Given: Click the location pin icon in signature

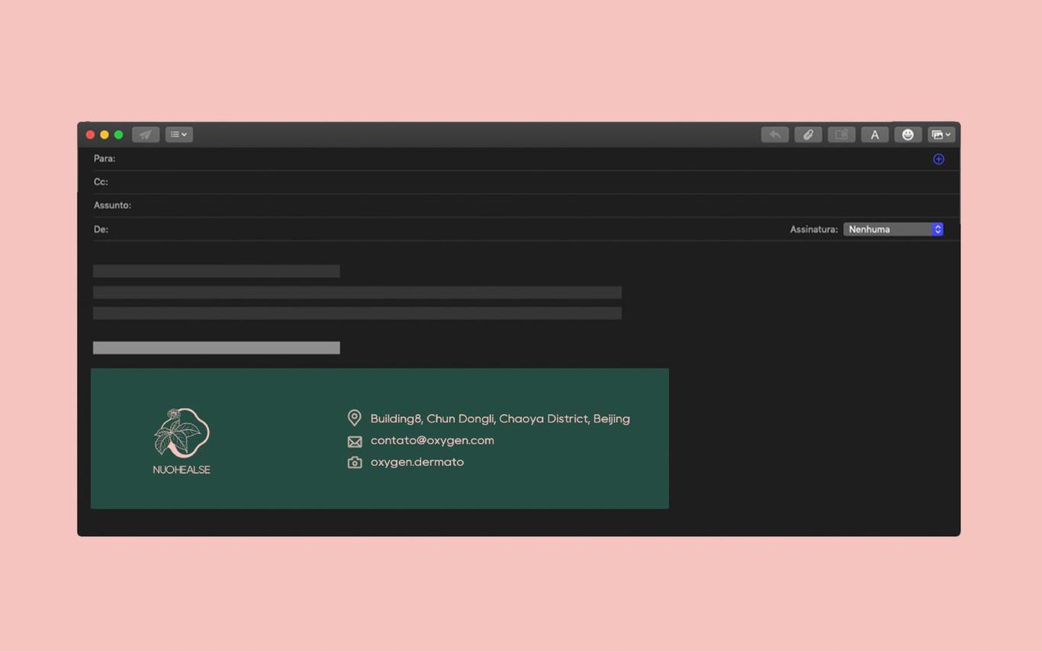Looking at the screenshot, I should coord(354,418).
